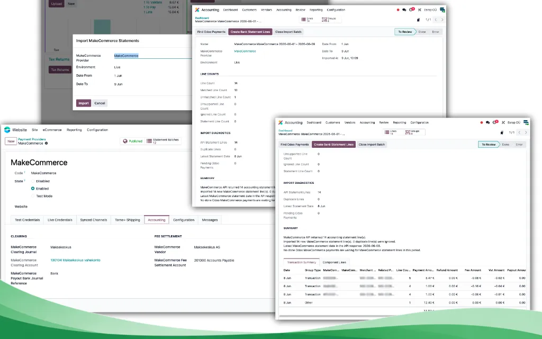Select the To Review status in lower-right Accounting window

(x=489, y=145)
